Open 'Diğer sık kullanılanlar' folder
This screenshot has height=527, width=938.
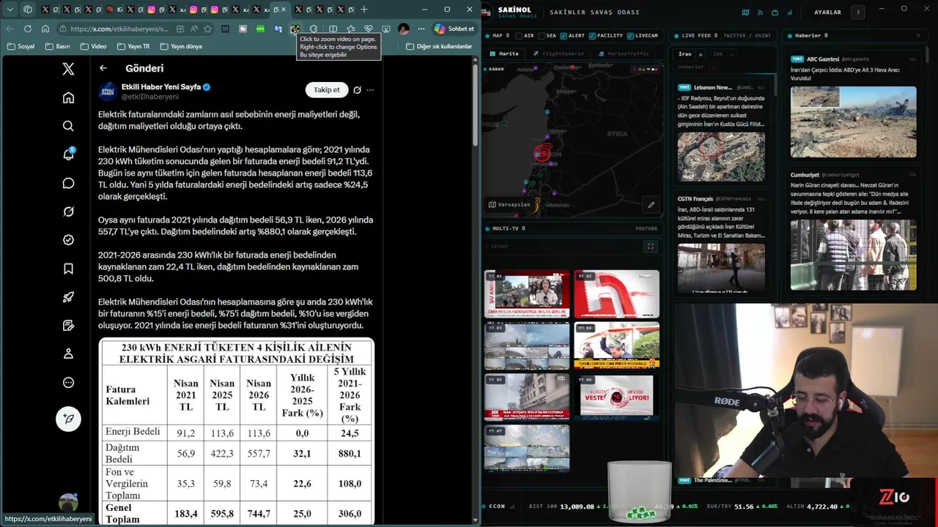click(x=439, y=46)
